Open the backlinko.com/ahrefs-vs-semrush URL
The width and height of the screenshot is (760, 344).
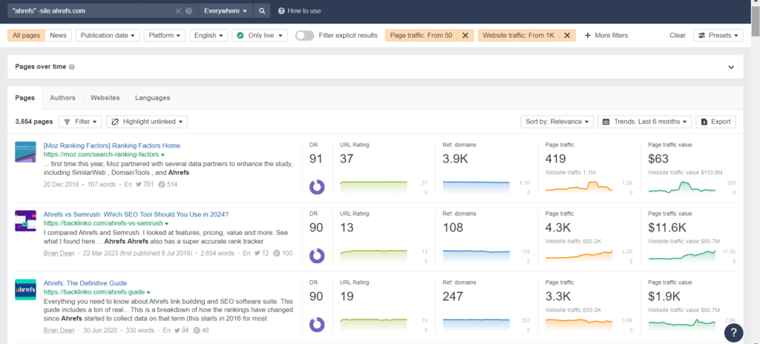pos(103,223)
